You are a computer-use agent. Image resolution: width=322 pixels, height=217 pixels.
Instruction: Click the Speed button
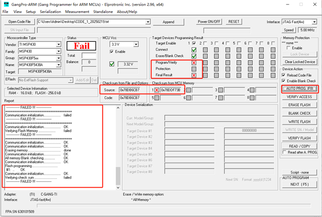pos(288,30)
